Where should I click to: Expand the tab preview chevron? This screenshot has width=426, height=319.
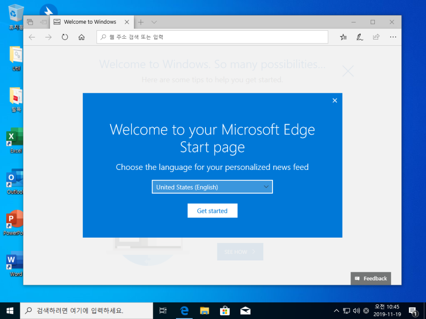point(154,22)
